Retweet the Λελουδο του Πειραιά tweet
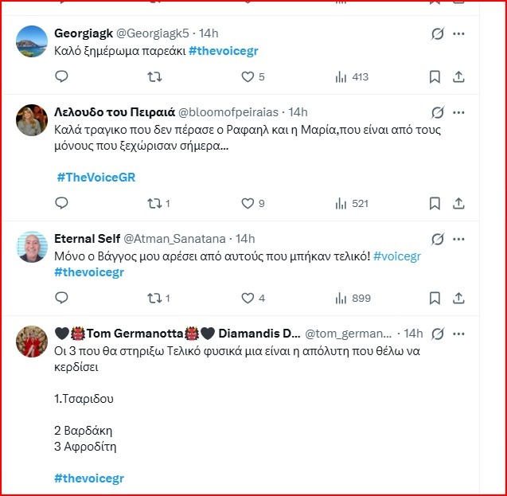 pos(155,203)
